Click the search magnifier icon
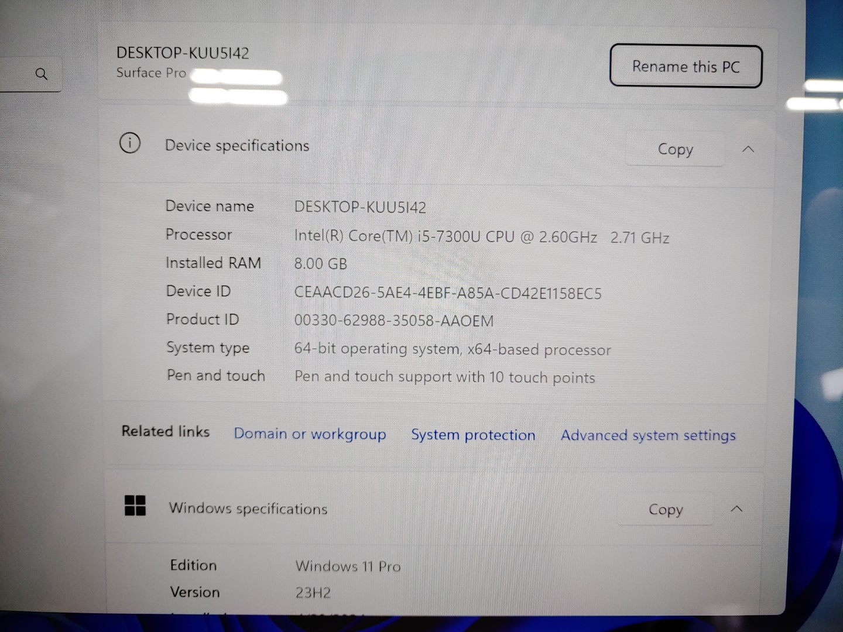The image size is (843, 632). (x=42, y=74)
